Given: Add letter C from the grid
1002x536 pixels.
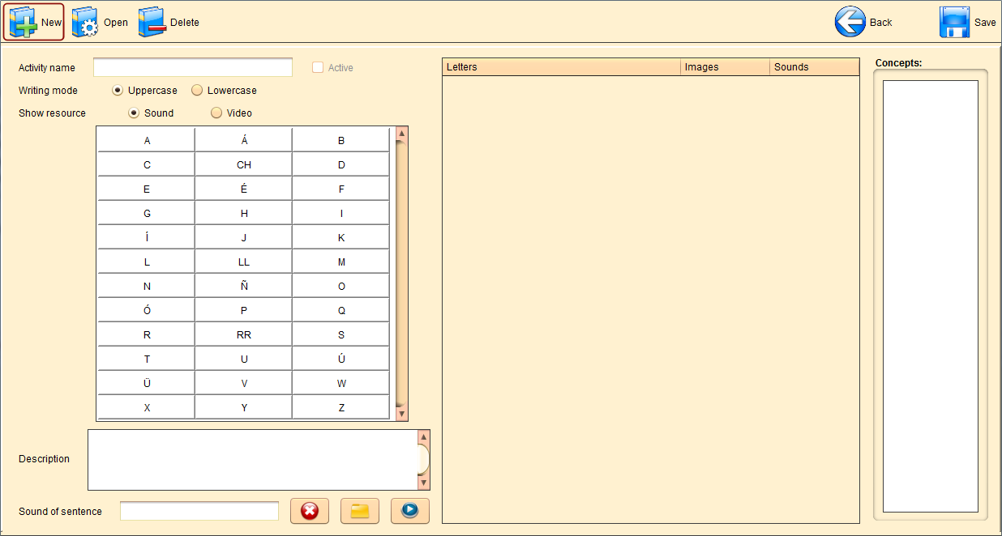Looking at the screenshot, I should [x=147, y=164].
